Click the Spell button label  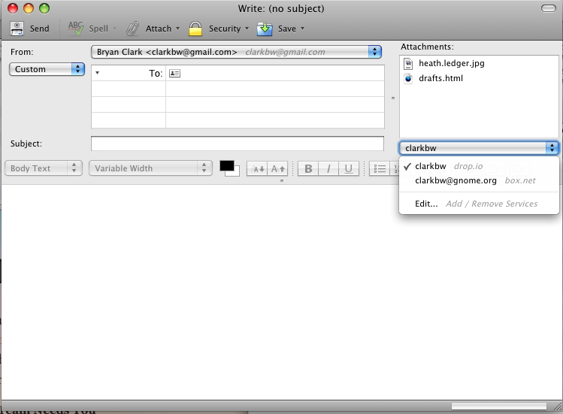coord(98,29)
